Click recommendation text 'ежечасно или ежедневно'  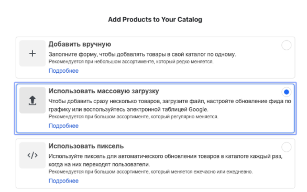[x=150, y=172]
